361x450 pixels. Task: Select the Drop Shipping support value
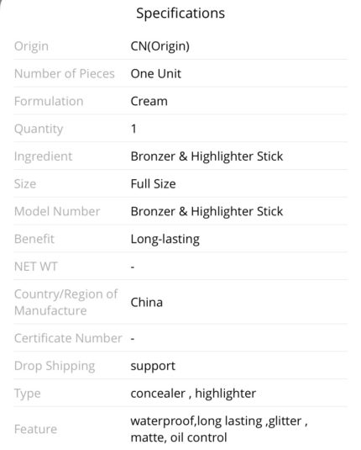click(153, 366)
